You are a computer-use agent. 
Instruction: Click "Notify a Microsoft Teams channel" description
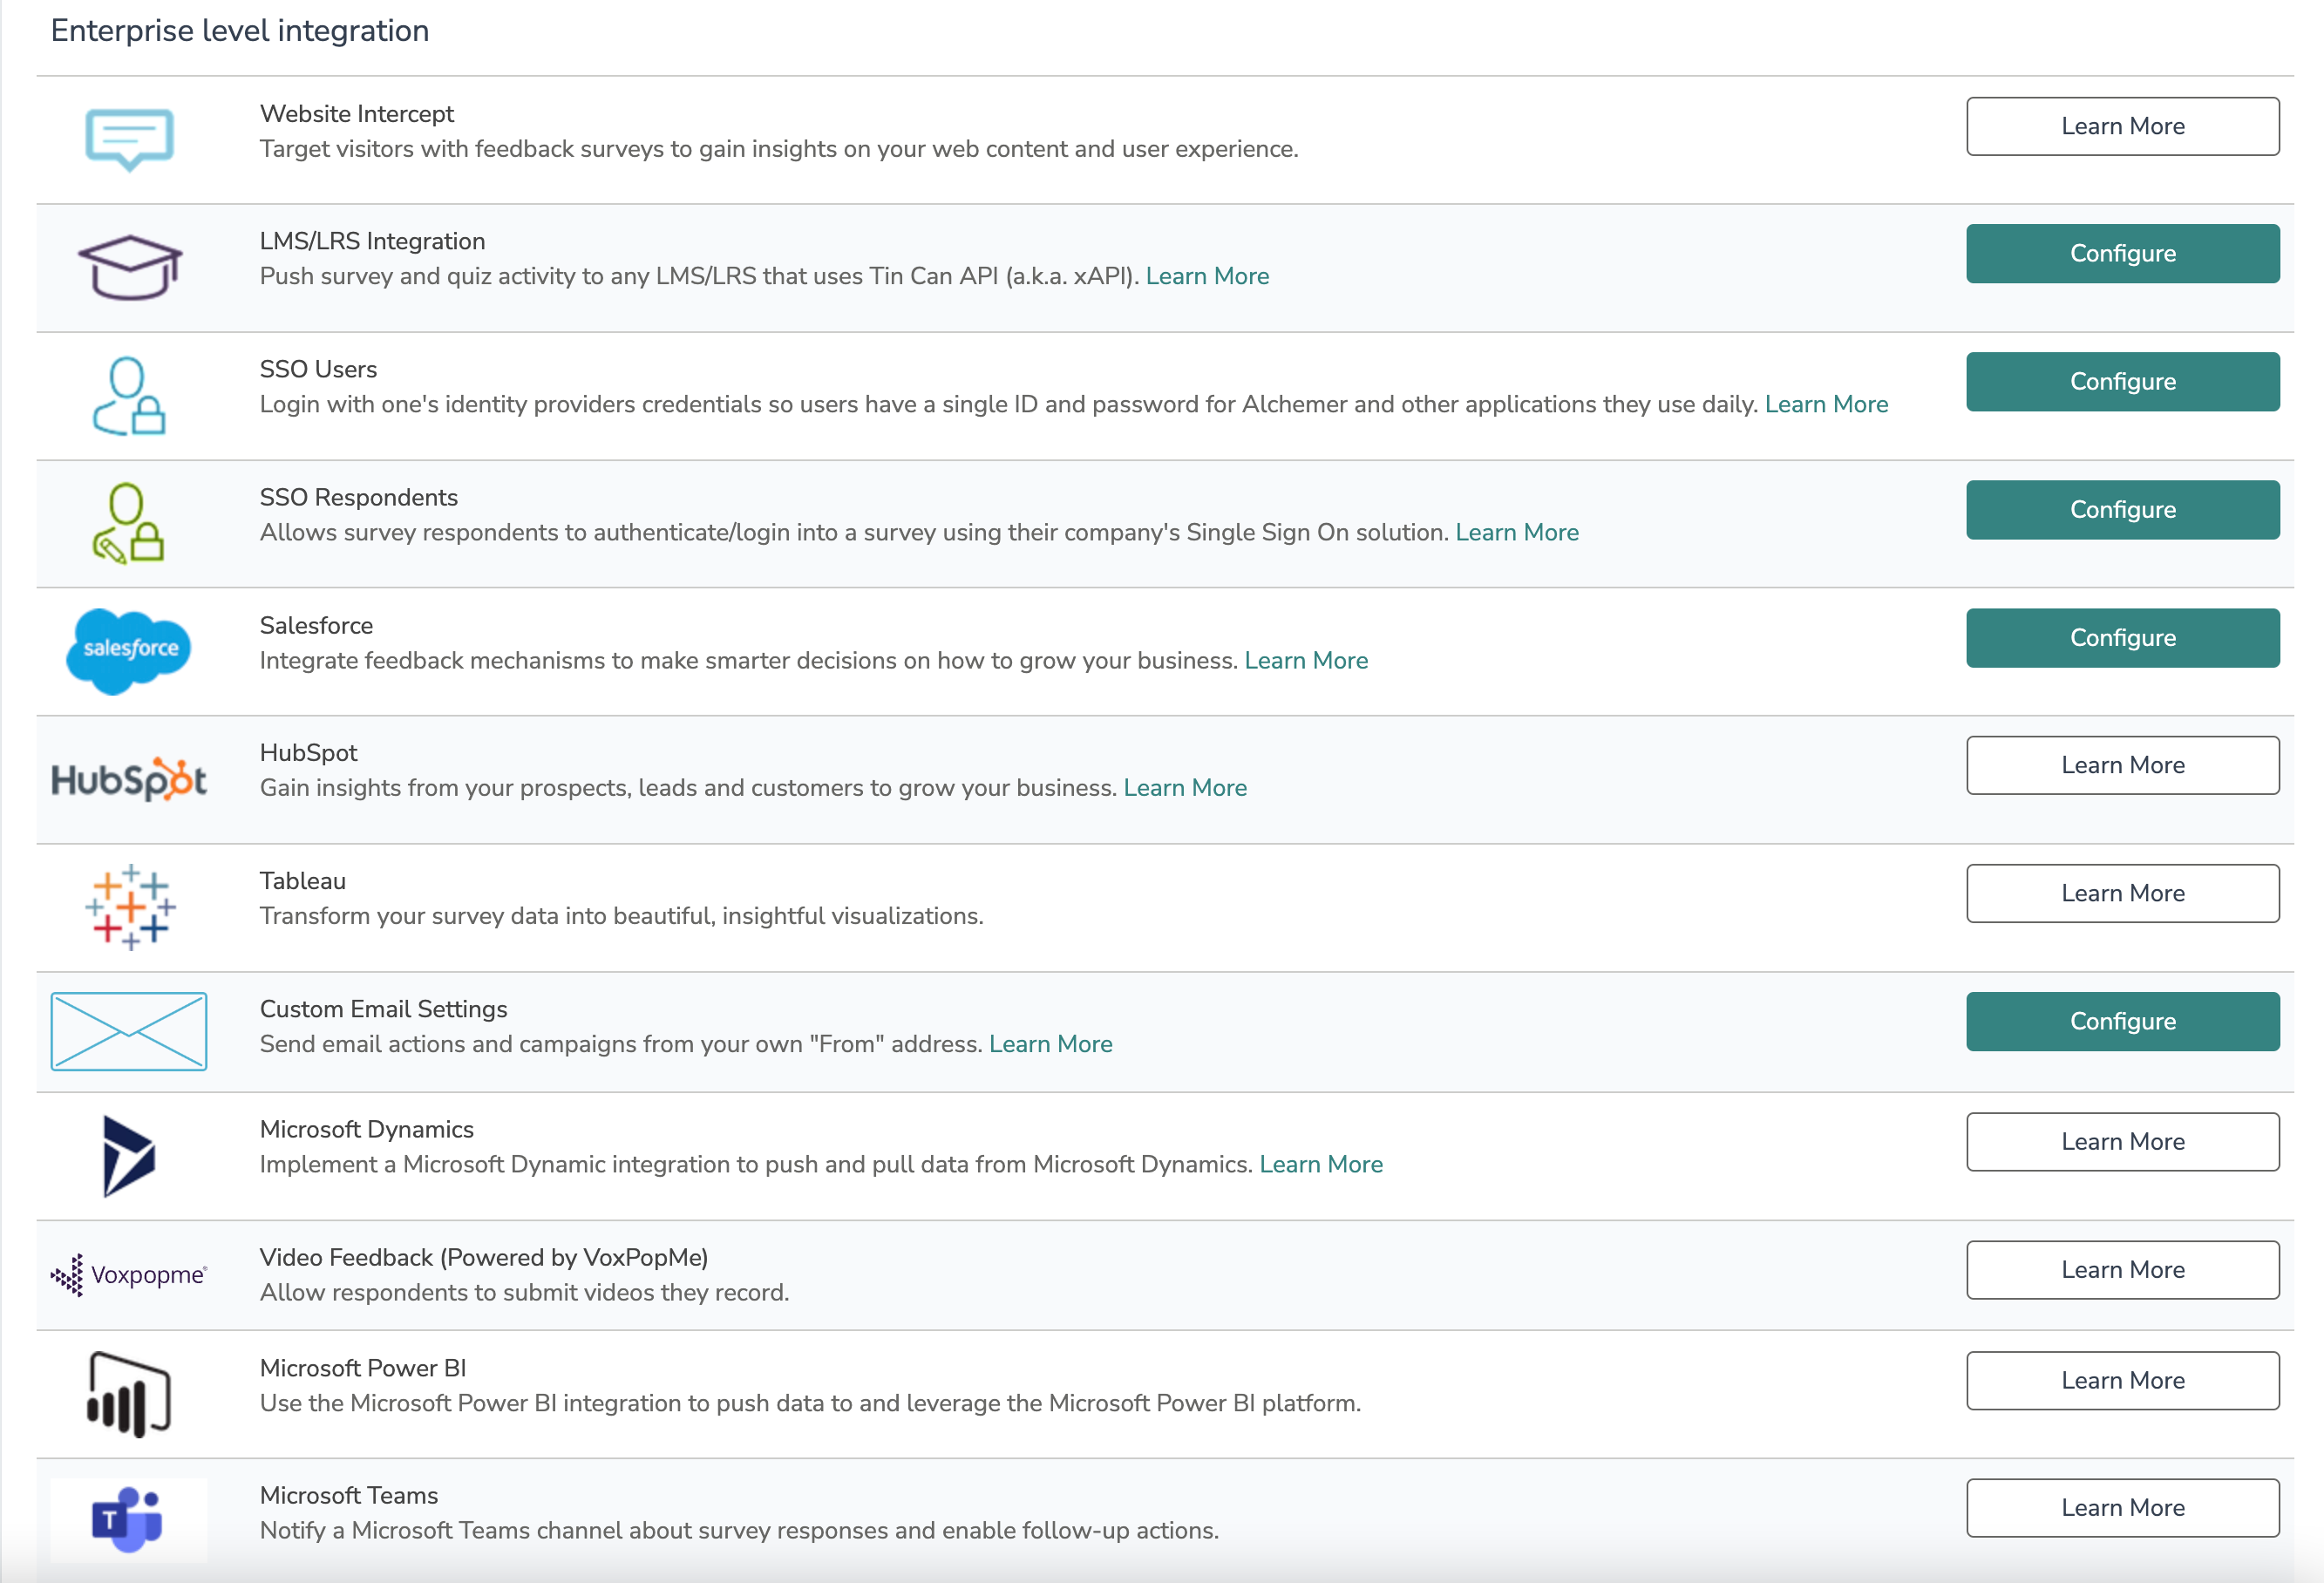click(739, 1530)
